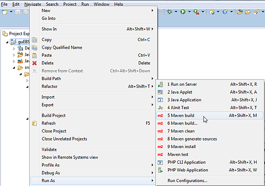Click the Save toolbar icon
The height and width of the screenshot is (186, 265).
(18, 12)
